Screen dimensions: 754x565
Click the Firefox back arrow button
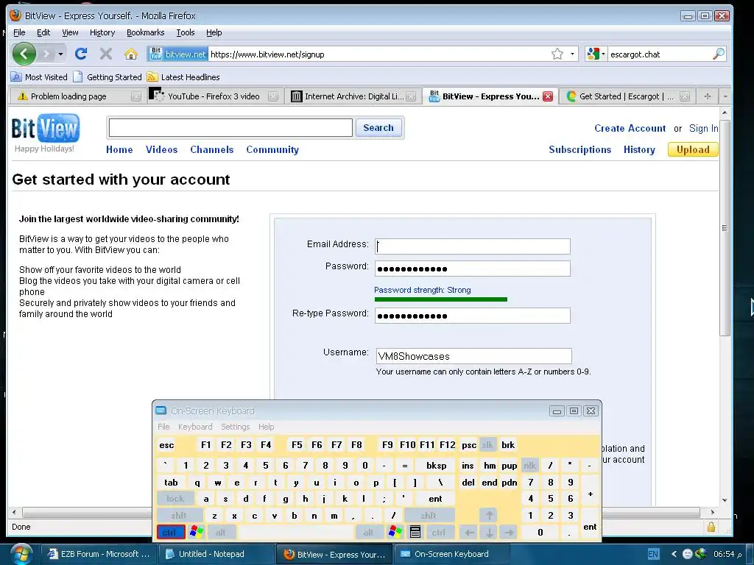[24, 53]
